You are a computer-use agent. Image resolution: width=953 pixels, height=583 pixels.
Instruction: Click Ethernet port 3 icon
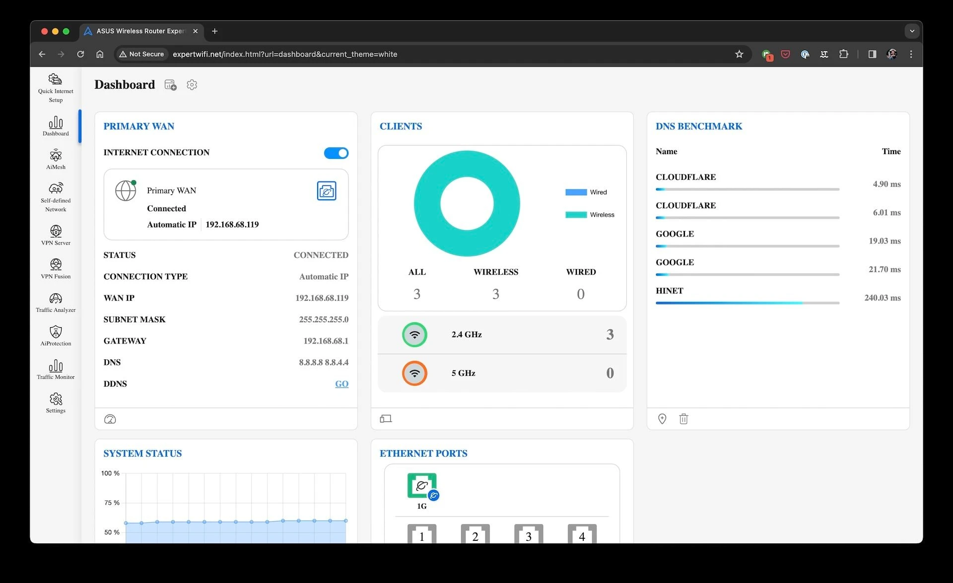point(529,534)
